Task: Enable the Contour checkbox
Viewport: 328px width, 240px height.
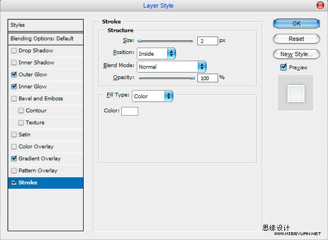Action: [x=21, y=111]
